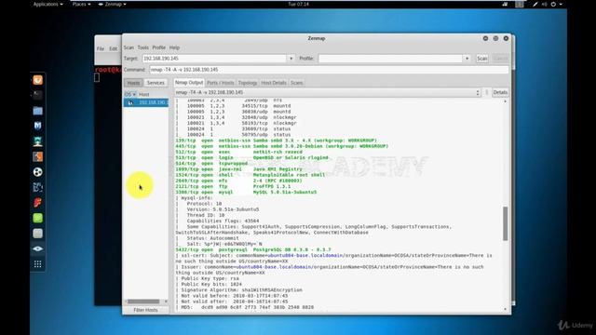This screenshot has height=335, width=596.
Task: Open the Places menu in top bar
Action: tap(82, 4)
